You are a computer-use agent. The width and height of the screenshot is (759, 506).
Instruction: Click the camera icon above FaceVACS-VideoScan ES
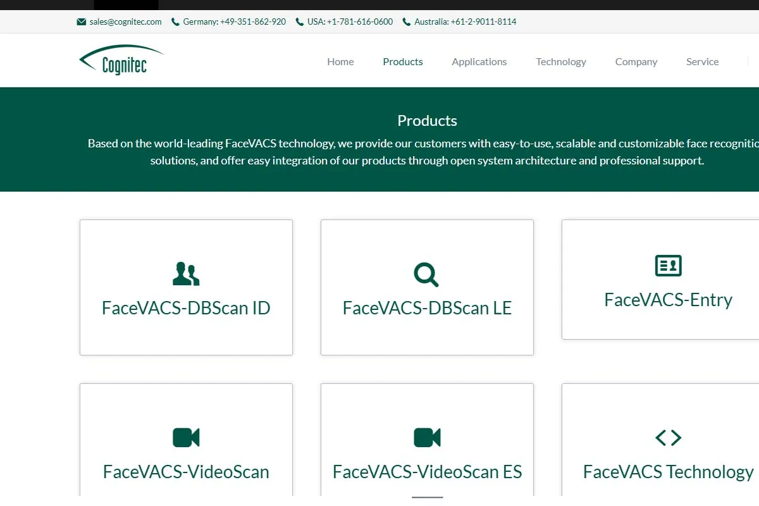[427, 437]
